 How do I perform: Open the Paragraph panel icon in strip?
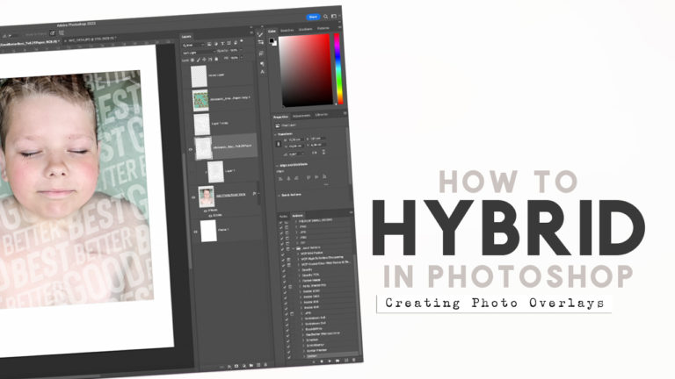coord(262,63)
